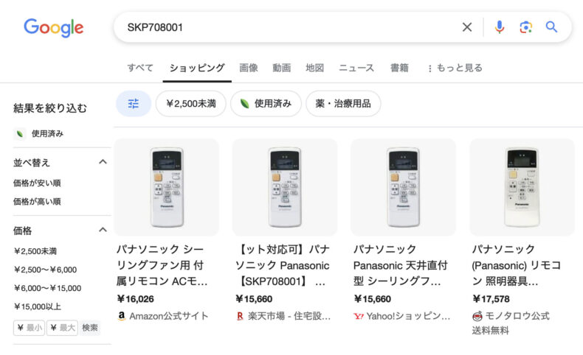Click the 使用済み leaf icon in sidebar
The image size is (583, 355).
20,133
